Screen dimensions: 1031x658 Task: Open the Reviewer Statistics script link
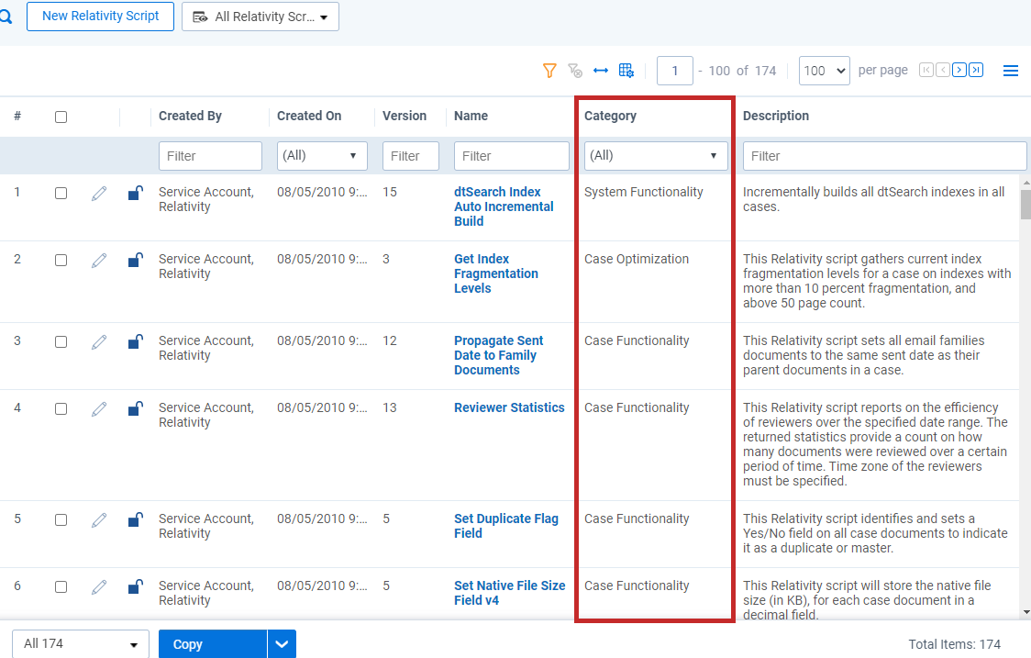click(x=509, y=408)
